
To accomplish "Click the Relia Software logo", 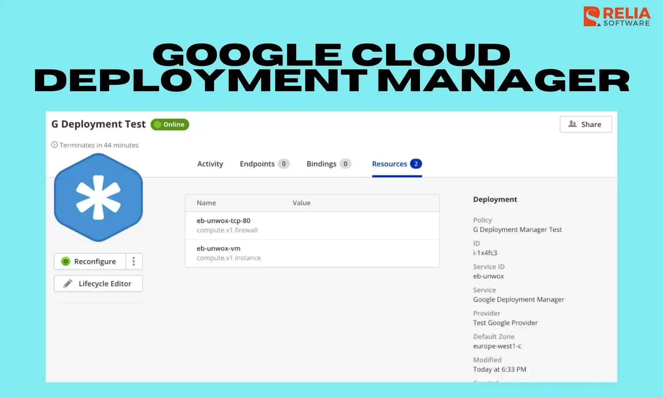I will point(617,17).
